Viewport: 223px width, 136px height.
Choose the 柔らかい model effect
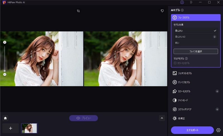pyautogui.click(x=196, y=31)
